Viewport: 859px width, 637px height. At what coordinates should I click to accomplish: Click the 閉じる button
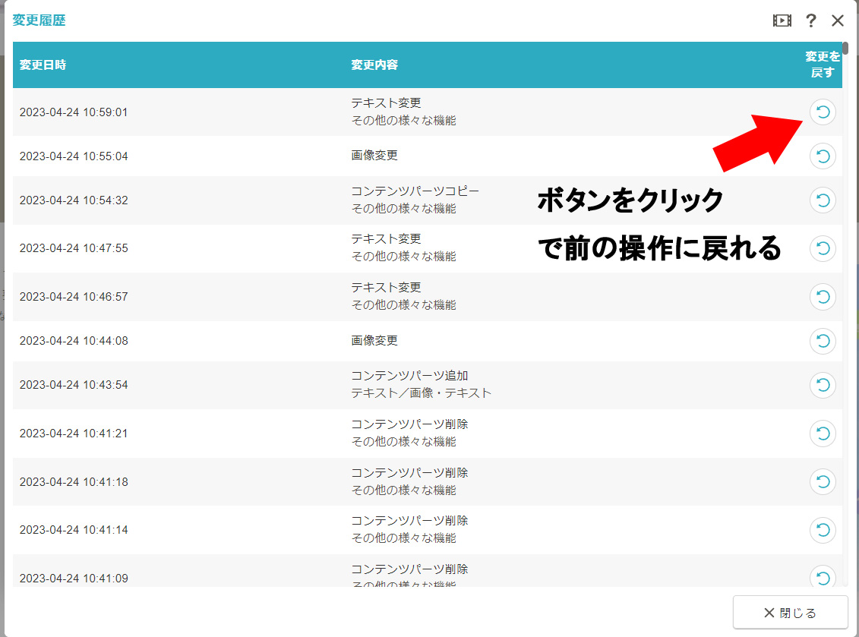click(790, 613)
